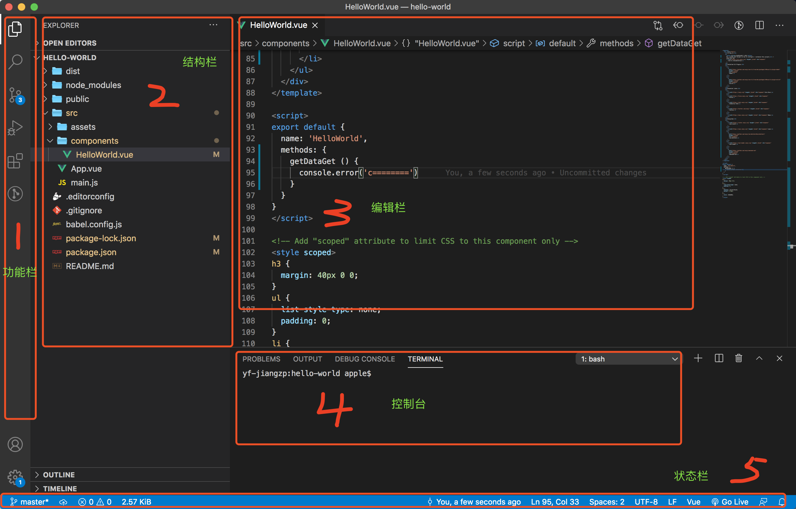
Task: Open the notifications bell in status bar
Action: click(x=782, y=502)
